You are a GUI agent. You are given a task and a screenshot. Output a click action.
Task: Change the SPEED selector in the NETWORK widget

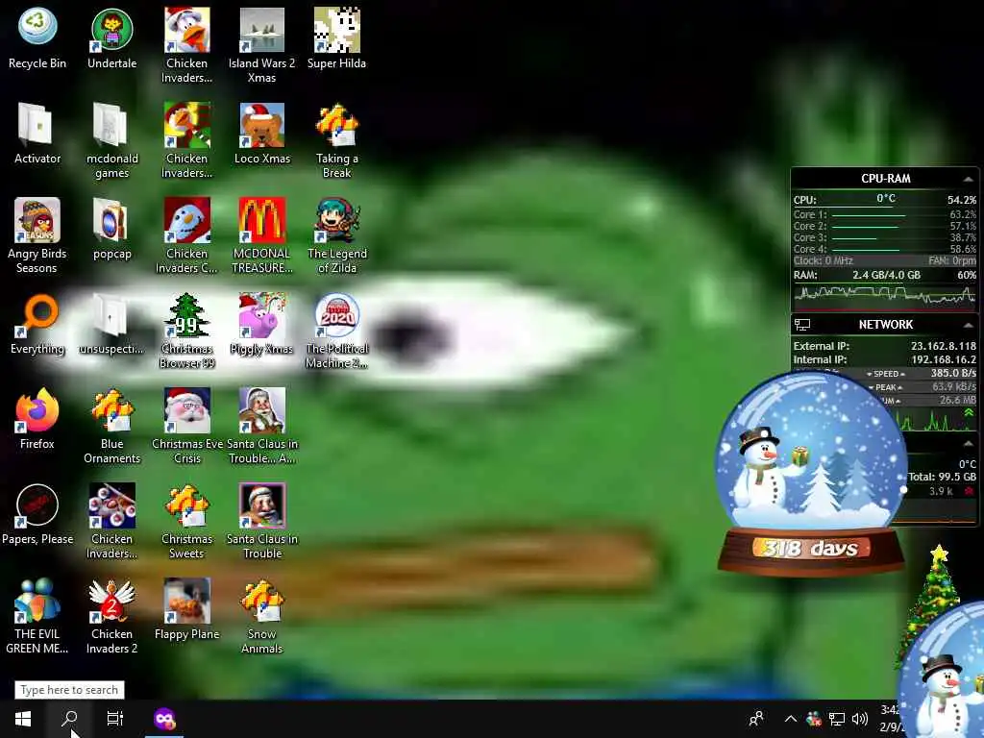[885, 374]
